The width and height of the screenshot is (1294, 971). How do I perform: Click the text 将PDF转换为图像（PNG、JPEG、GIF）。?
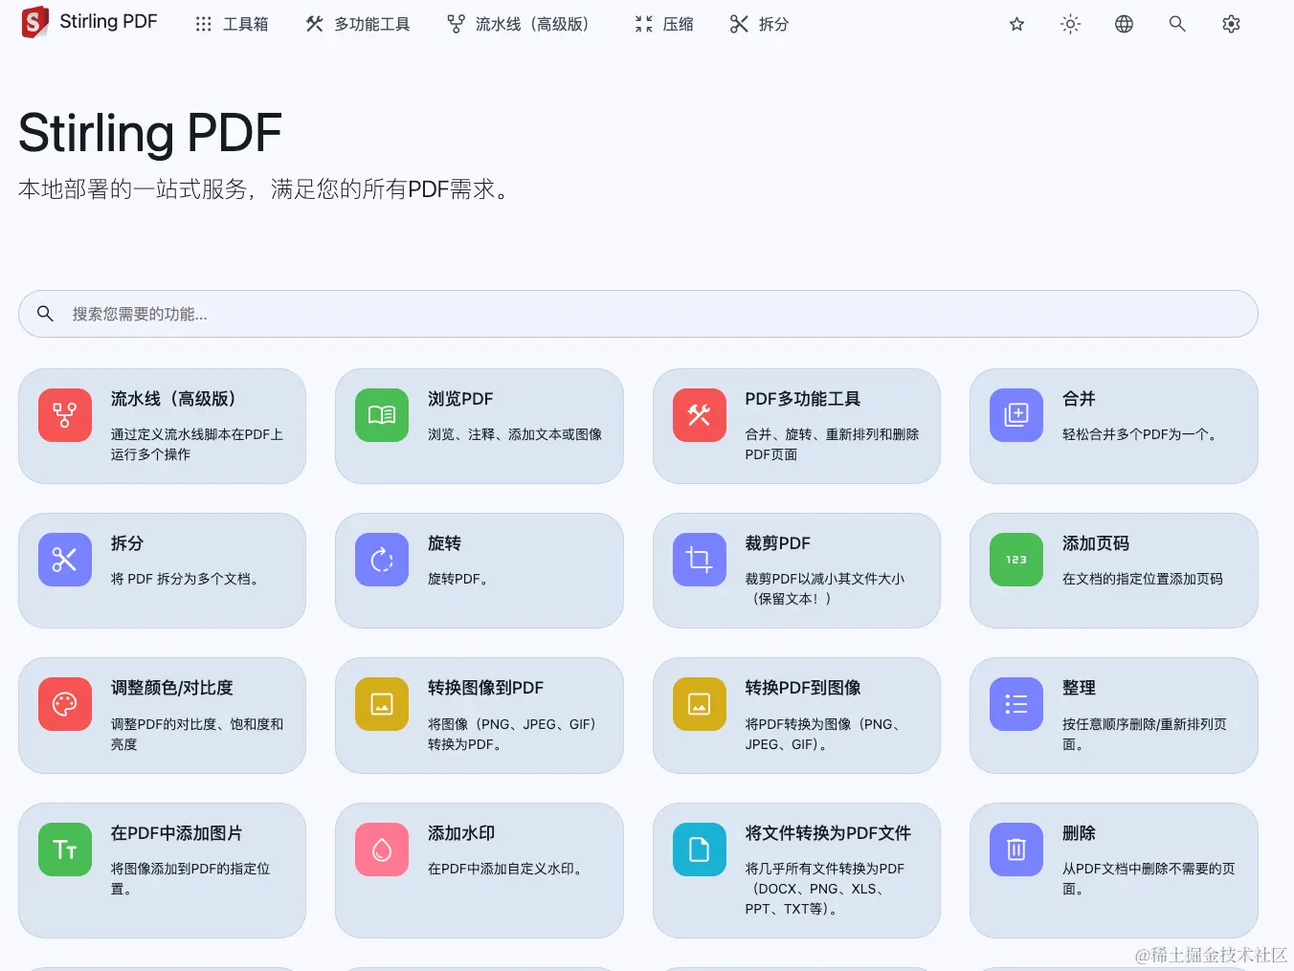click(824, 734)
